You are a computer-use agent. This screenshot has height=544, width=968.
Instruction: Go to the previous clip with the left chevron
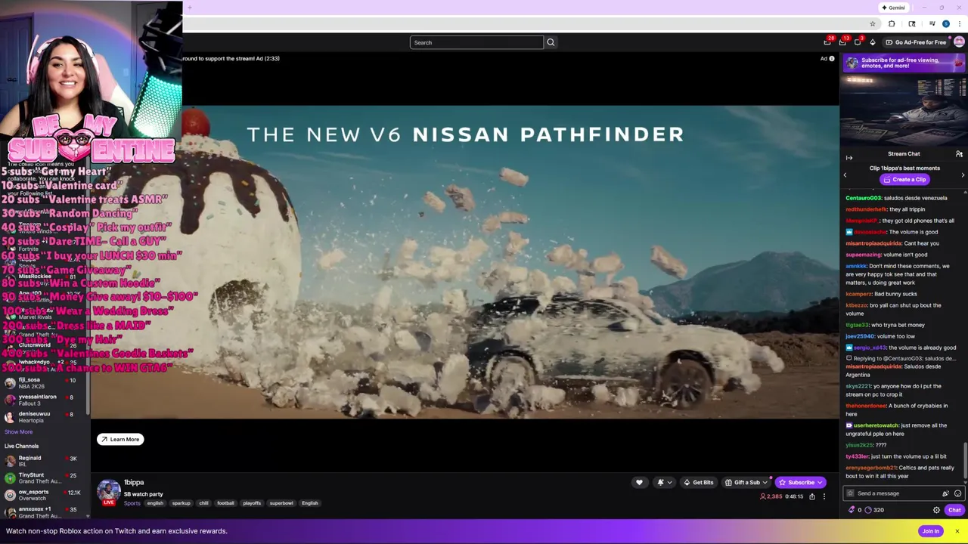(845, 175)
